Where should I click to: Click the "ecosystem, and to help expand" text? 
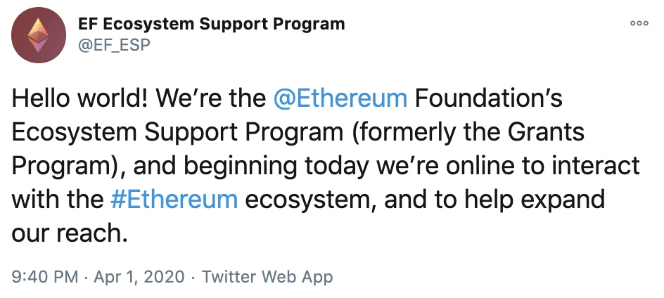[x=425, y=200]
